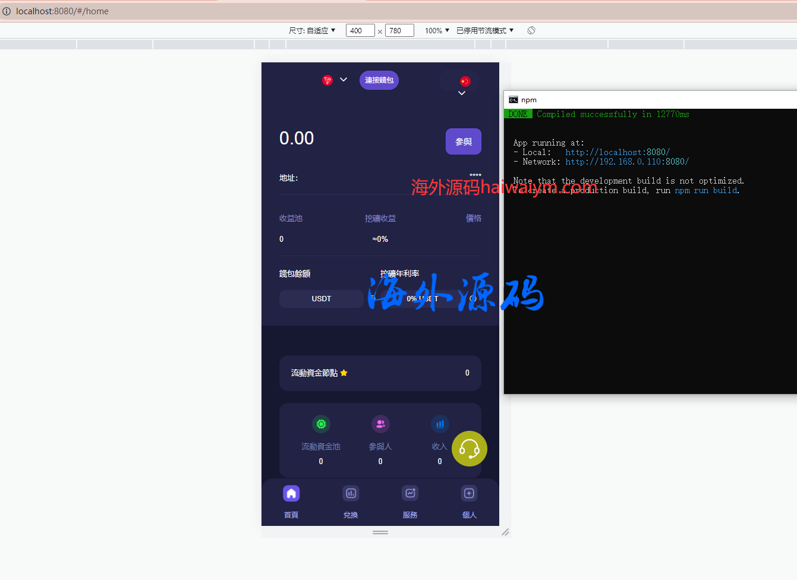
Task: Toggle device orientation with the rotate icon
Action: [531, 30]
